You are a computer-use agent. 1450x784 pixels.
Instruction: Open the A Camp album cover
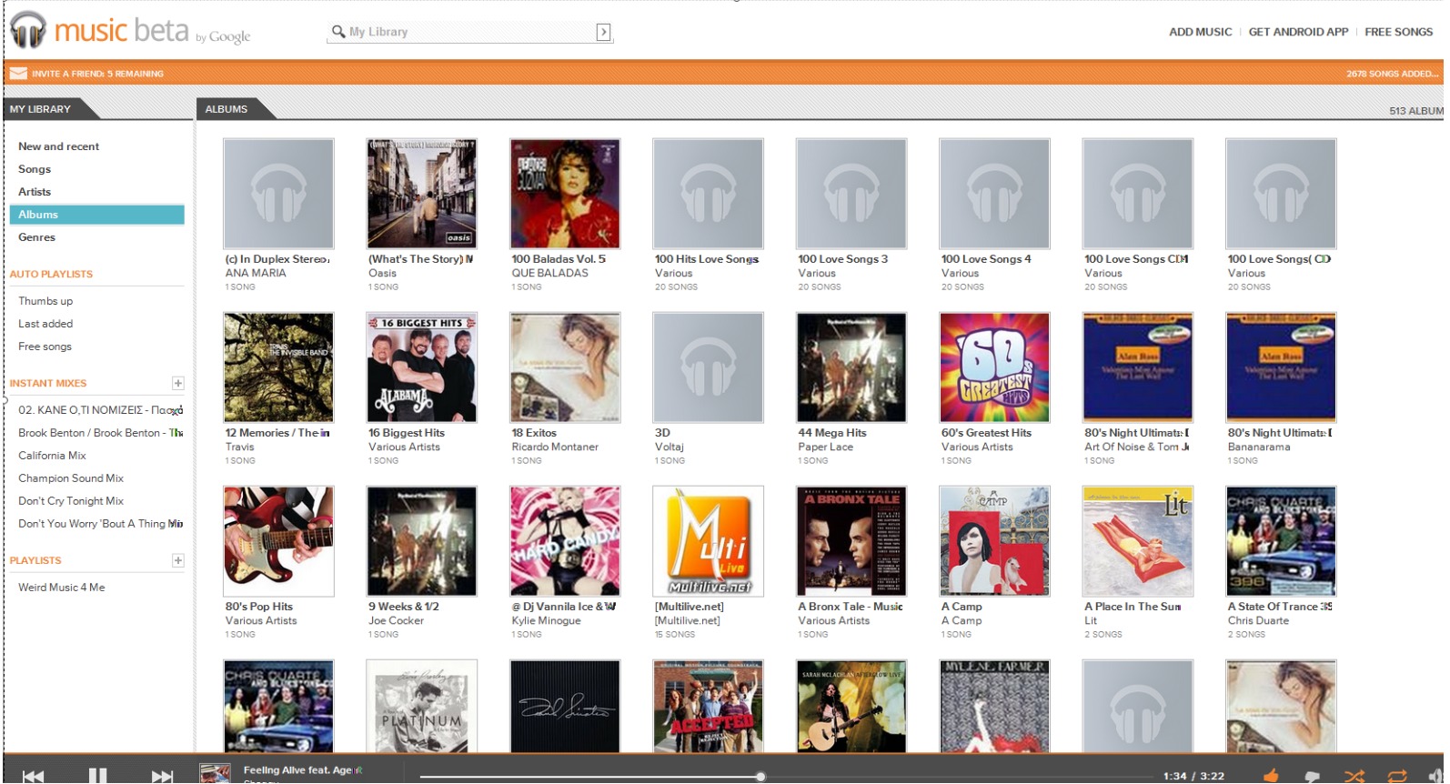[995, 541]
